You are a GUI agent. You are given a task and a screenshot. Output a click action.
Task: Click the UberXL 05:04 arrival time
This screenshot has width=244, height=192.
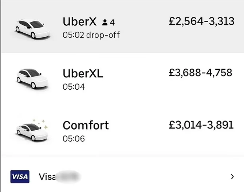tap(74, 87)
